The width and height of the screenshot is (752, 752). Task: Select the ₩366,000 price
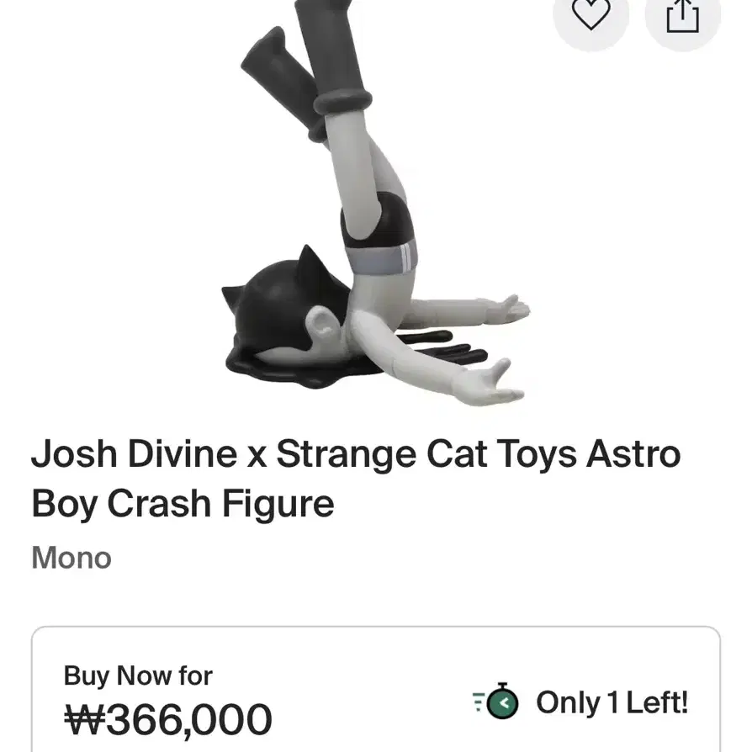tap(168, 719)
